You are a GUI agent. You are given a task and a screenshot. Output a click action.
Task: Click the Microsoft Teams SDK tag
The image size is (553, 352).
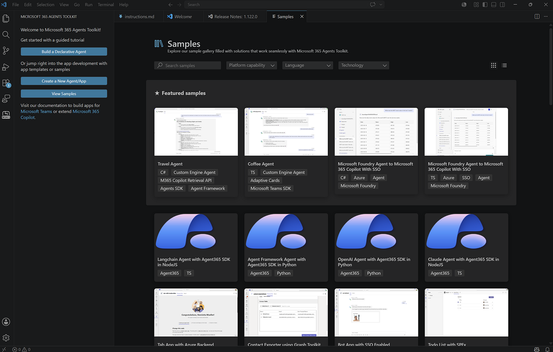click(271, 188)
